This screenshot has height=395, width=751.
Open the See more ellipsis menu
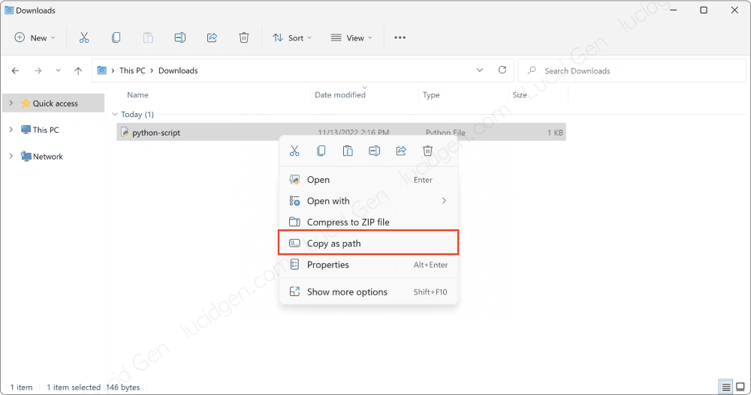(400, 37)
